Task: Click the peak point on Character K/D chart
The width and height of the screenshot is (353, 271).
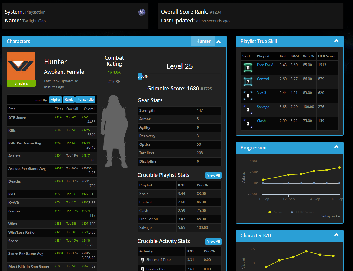Action: point(306,251)
